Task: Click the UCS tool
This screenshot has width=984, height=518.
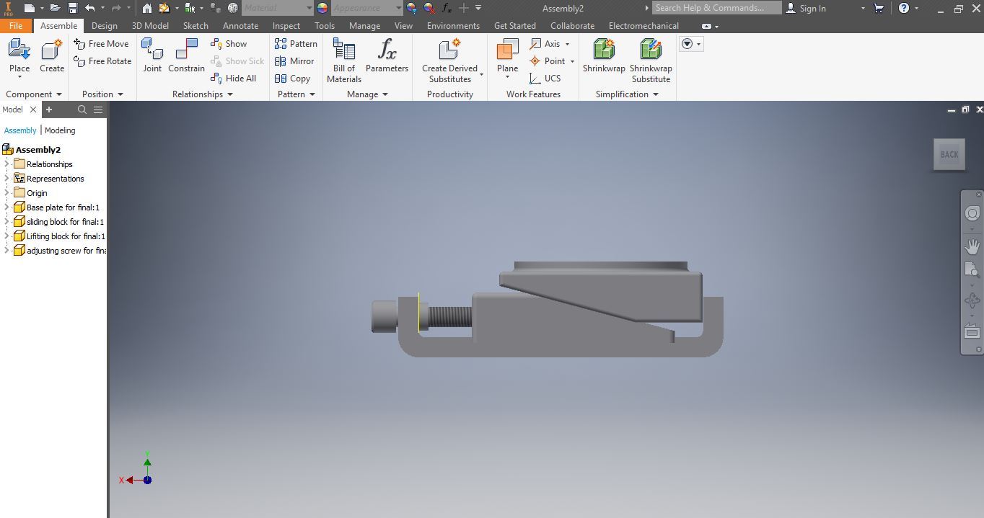Action: tap(545, 79)
